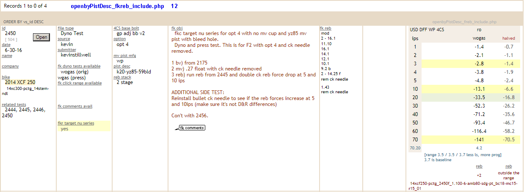Click the "file type" field label
Image resolution: width=524 pixels, height=192 pixels.
pyautogui.click(x=66, y=28)
